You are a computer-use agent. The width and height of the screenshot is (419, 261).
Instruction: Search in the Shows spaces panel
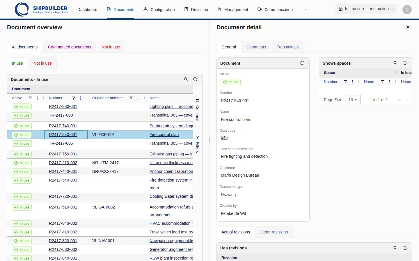395,63
